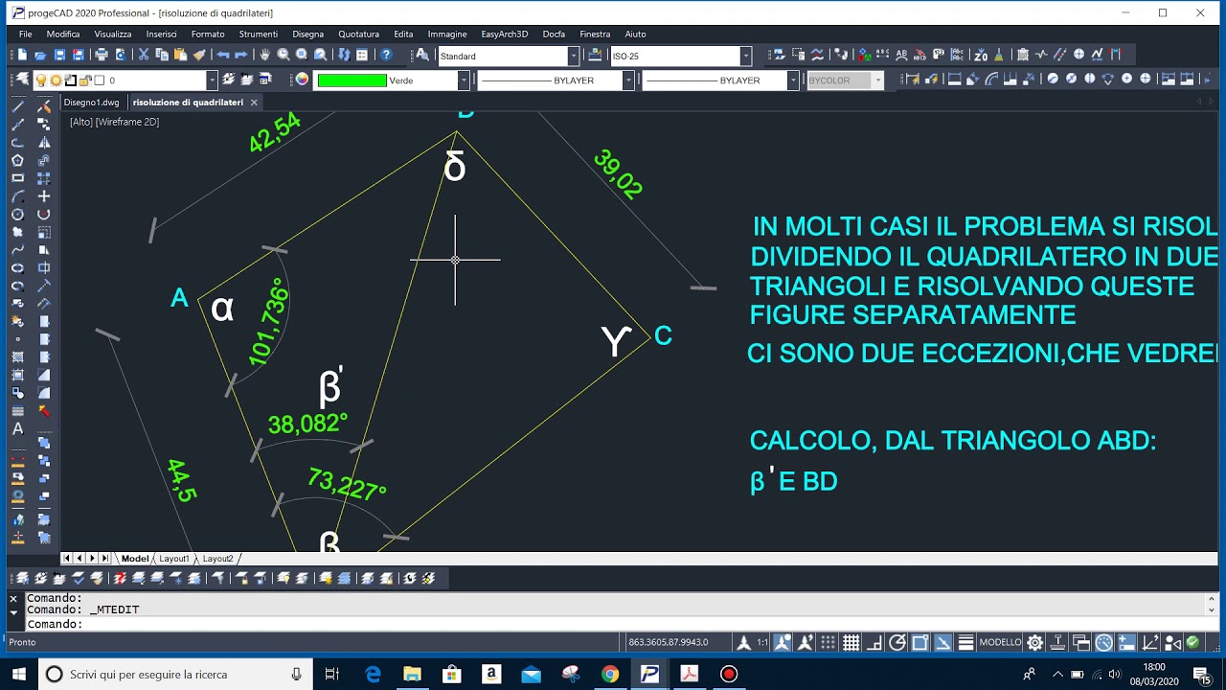The height and width of the screenshot is (690, 1226).
Task: Switch to the Layout1 tab
Action: point(174,558)
